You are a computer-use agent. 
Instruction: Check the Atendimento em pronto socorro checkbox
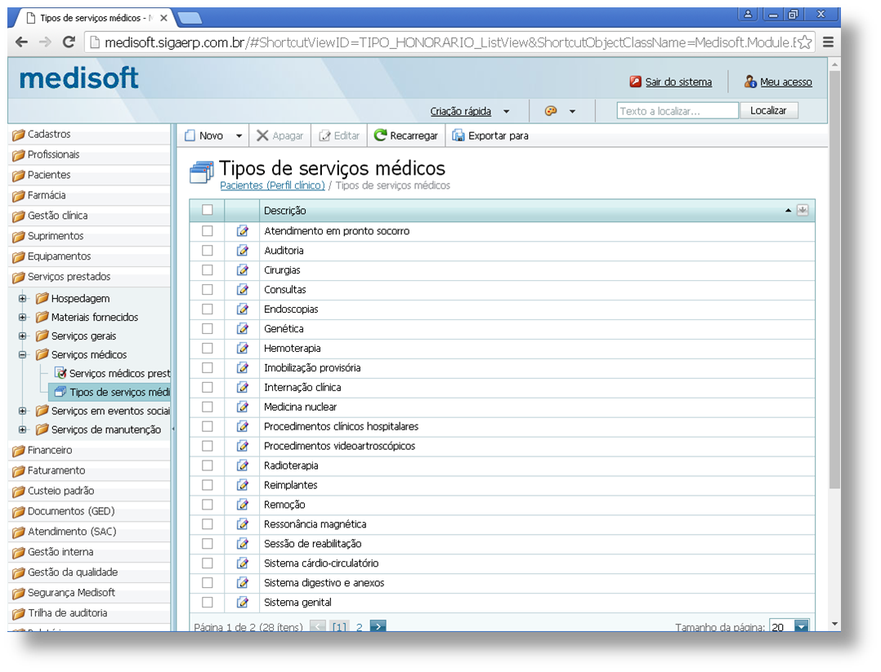[208, 231]
